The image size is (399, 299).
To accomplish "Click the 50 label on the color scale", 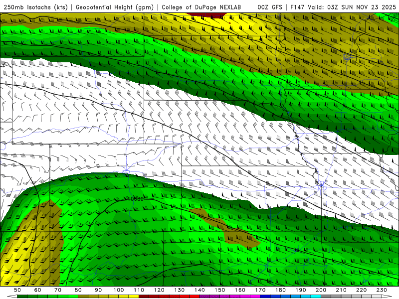I will click(17, 290).
